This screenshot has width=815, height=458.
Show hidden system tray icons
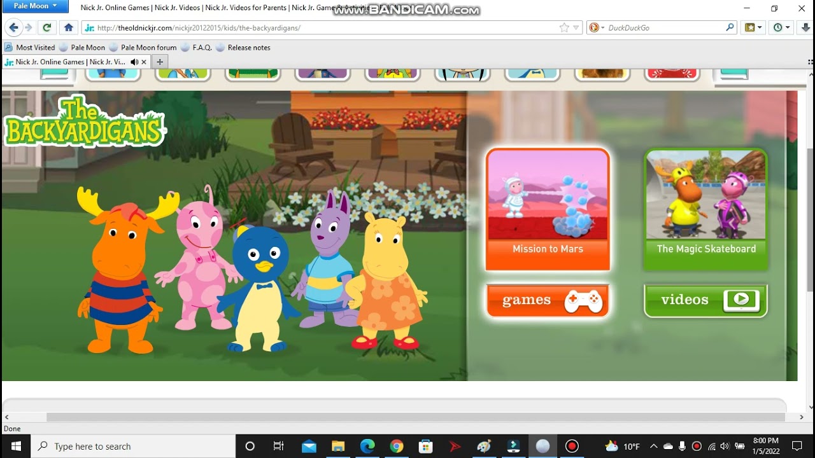point(654,446)
